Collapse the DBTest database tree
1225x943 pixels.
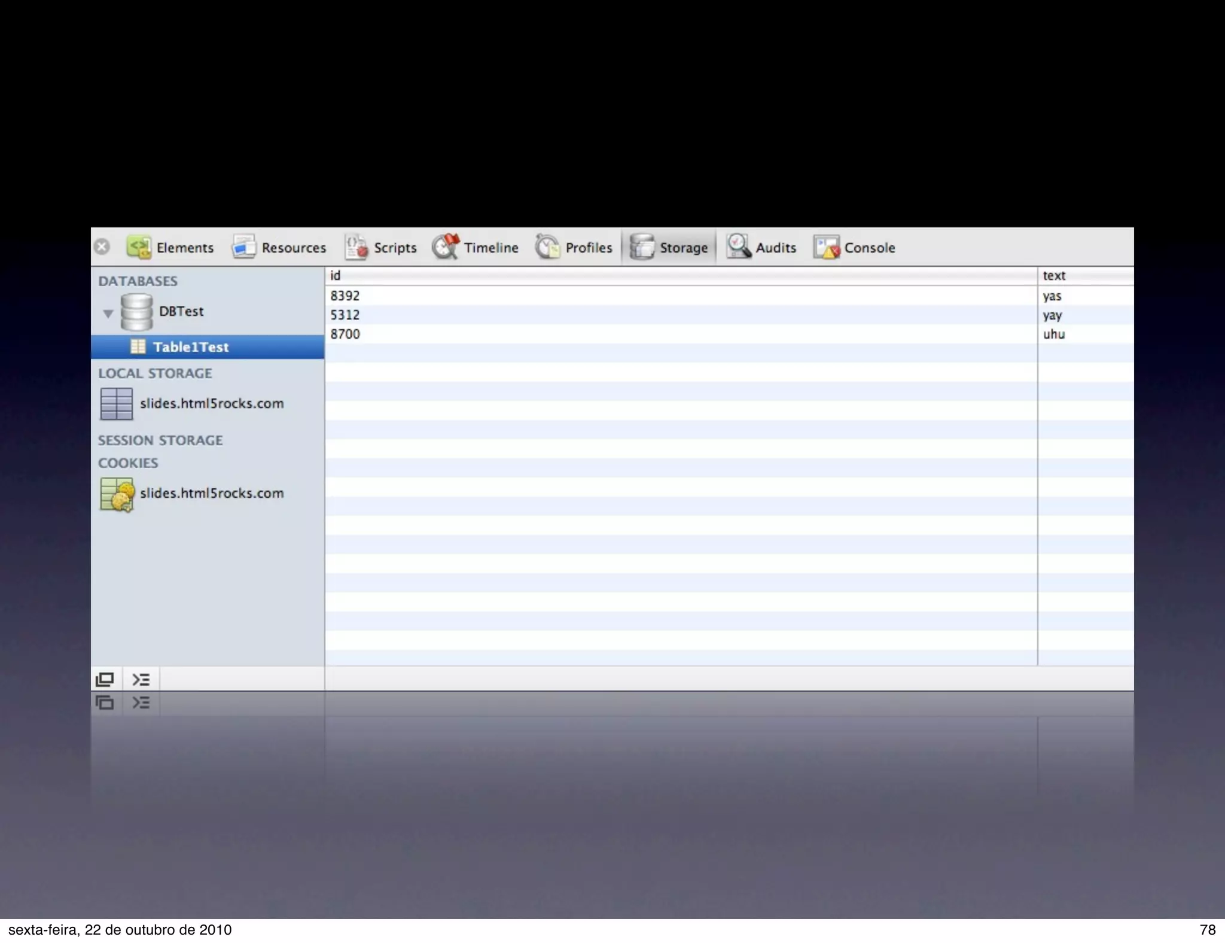(108, 313)
